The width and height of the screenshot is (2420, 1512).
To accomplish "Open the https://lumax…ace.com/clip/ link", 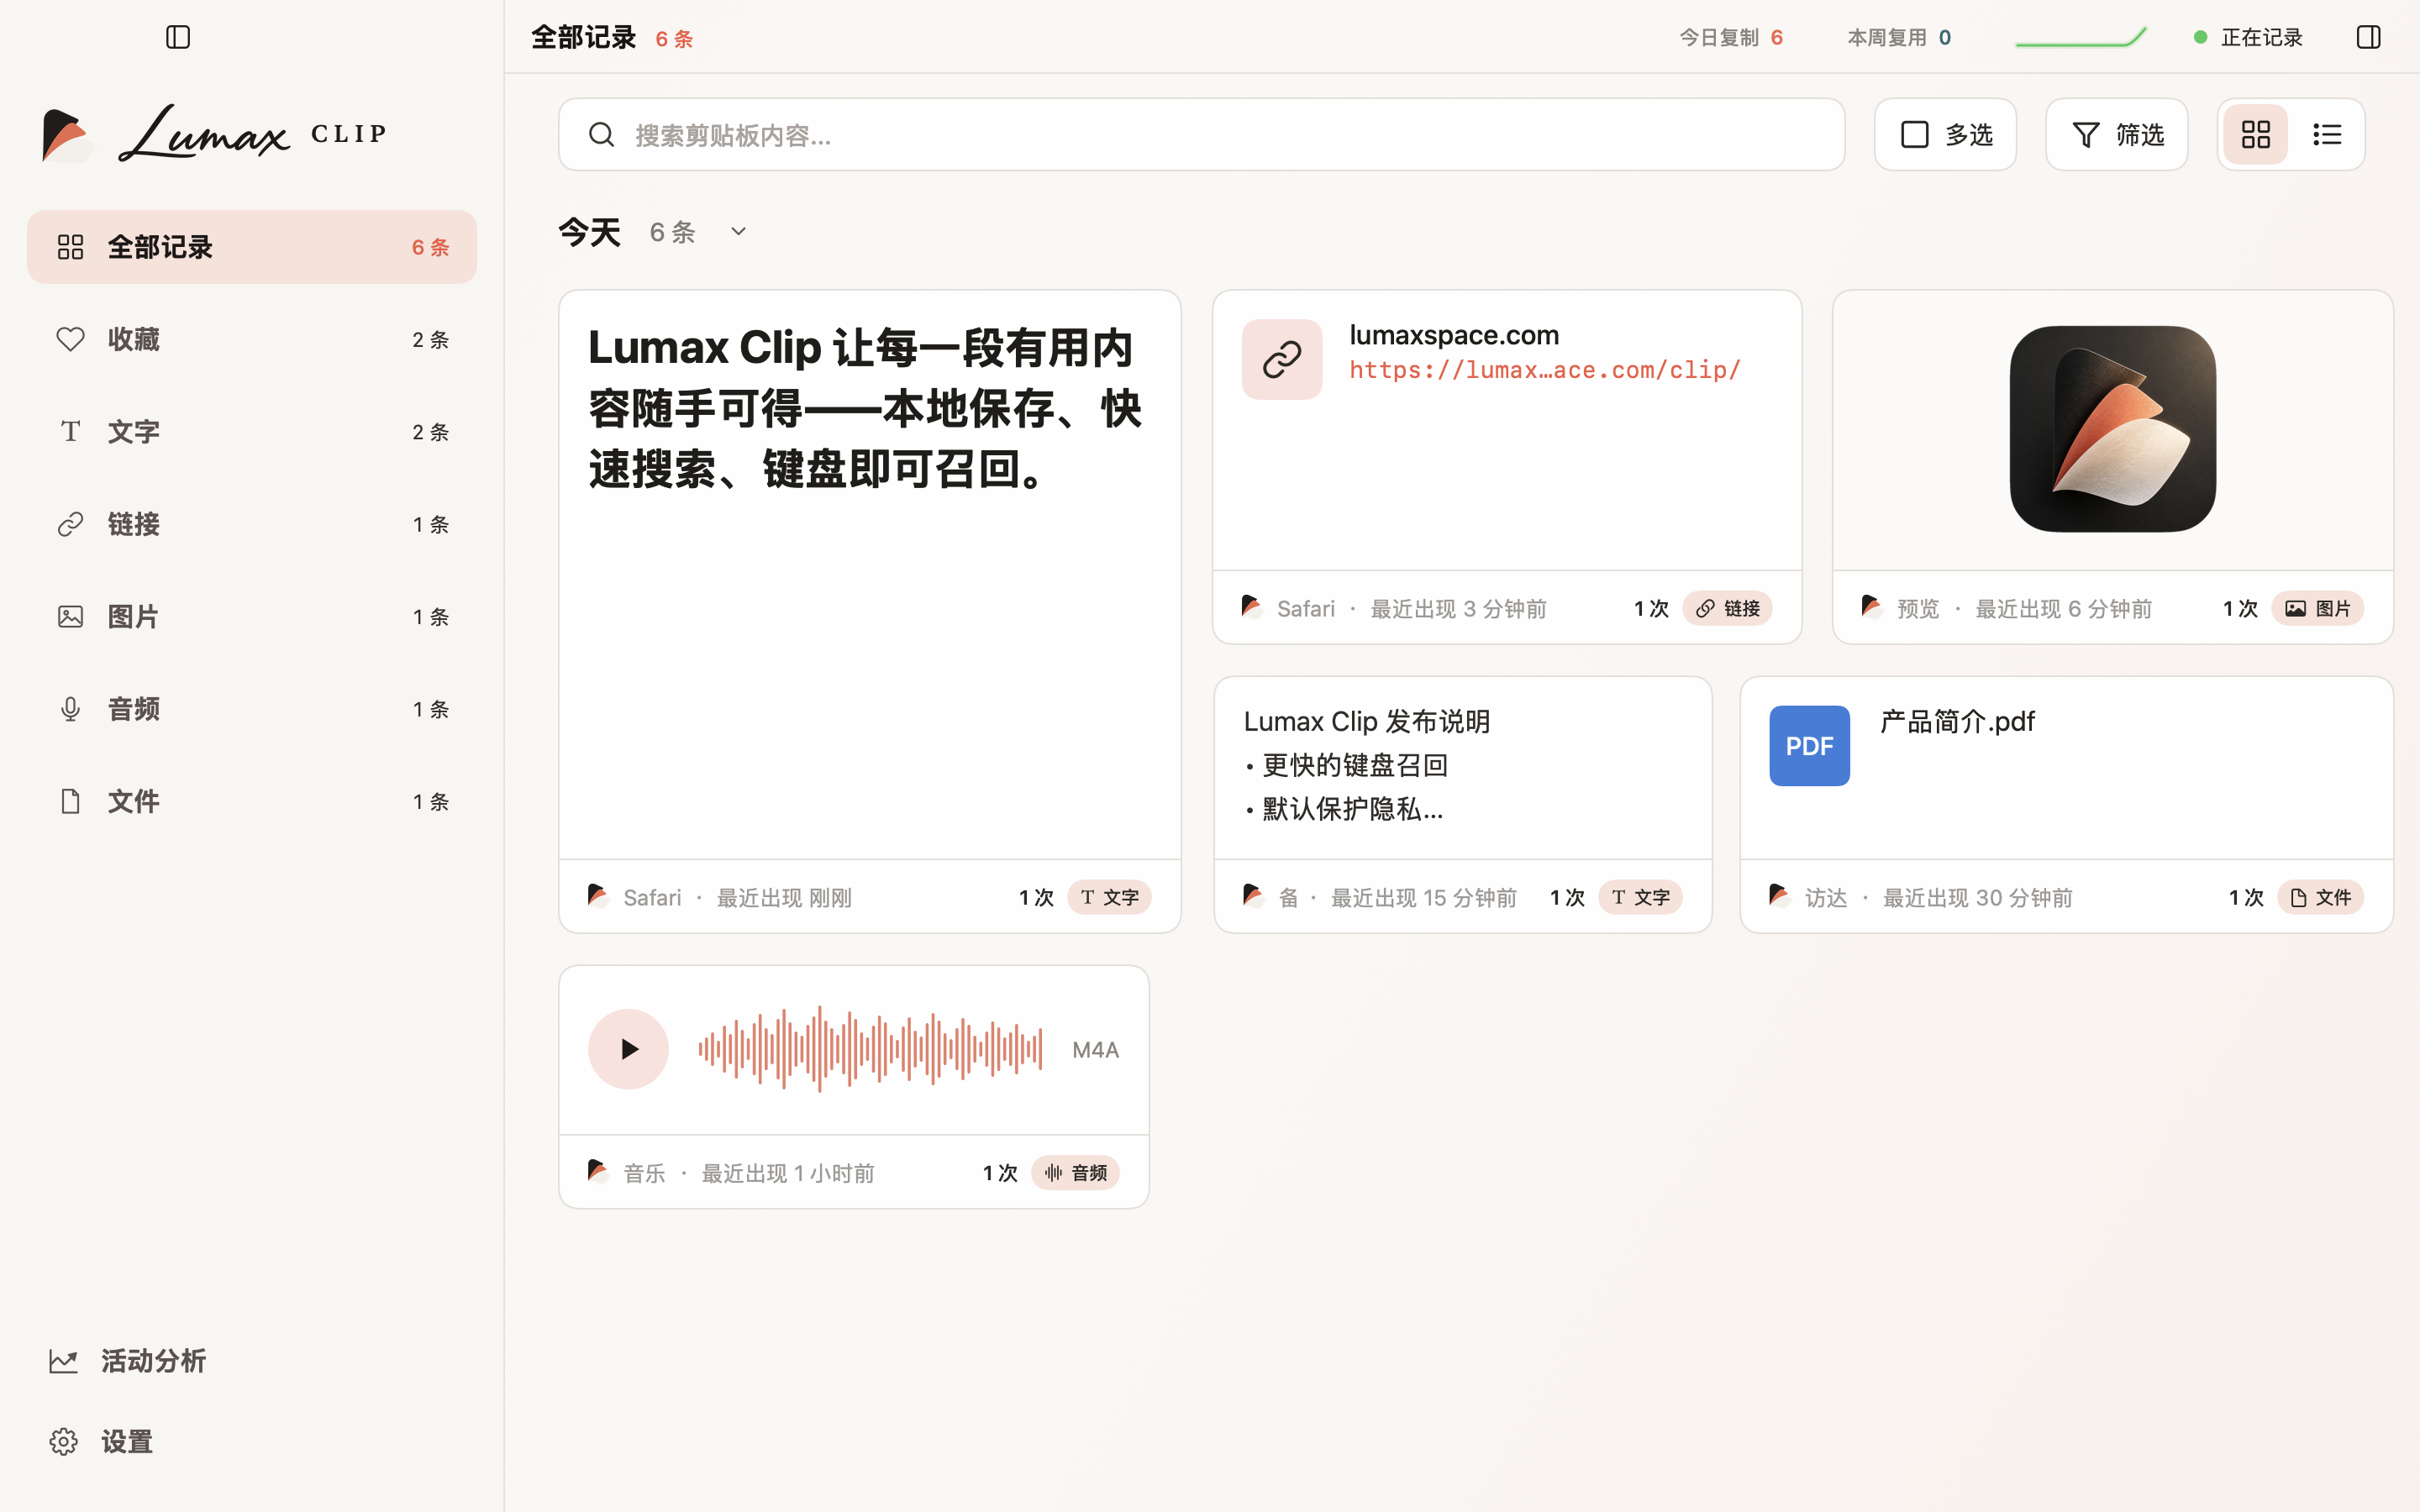I will pyautogui.click(x=1545, y=370).
